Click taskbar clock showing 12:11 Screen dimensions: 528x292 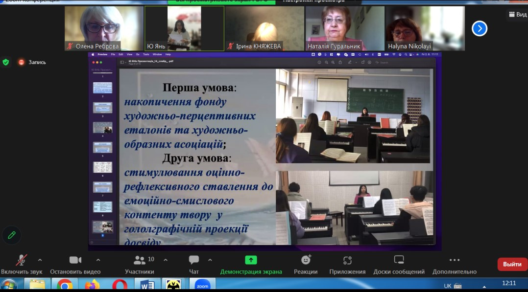point(509,283)
